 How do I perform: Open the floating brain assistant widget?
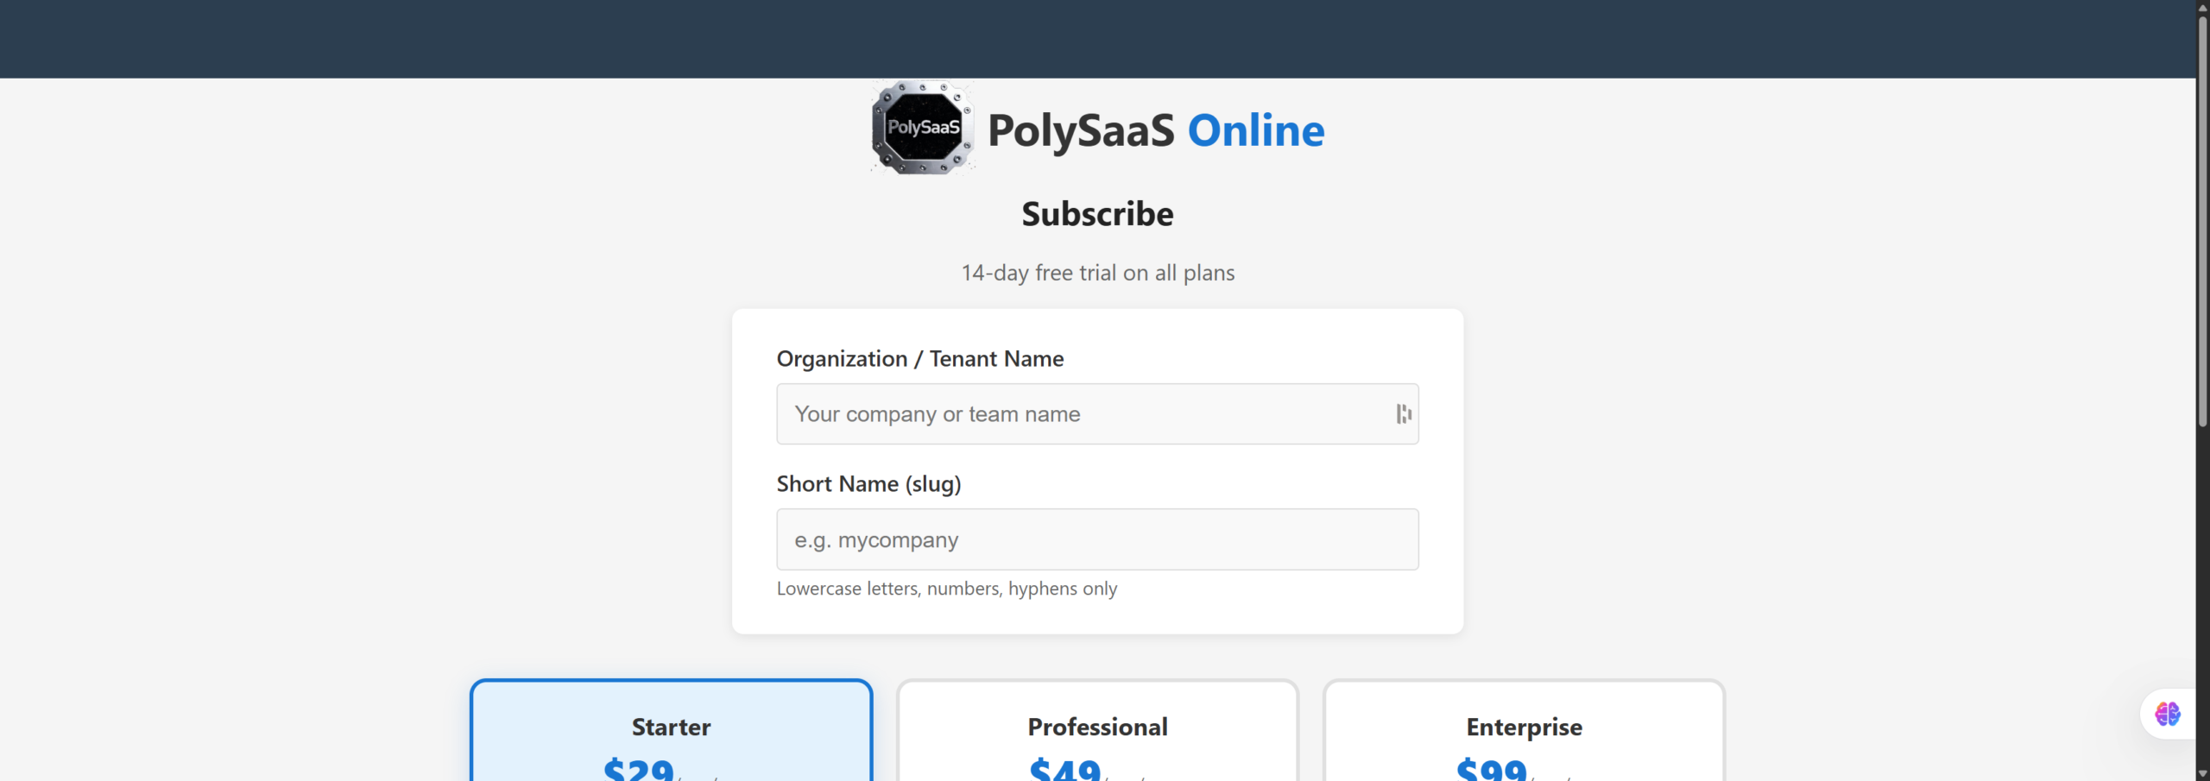[x=2167, y=714]
